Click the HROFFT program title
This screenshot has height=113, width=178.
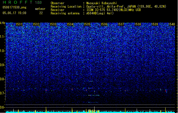pyautogui.click(x=18, y=2)
